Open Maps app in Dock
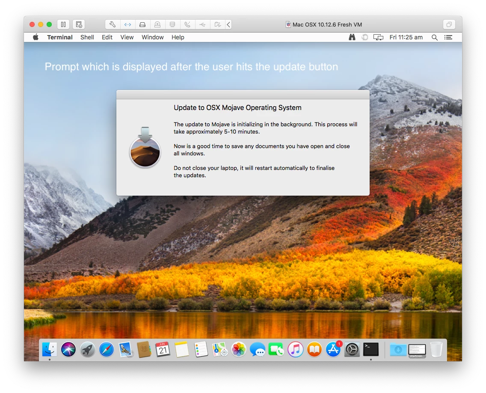The image size is (486, 393). pos(220,350)
